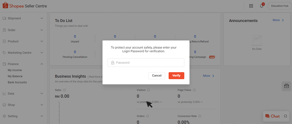Image resolution: width=292 pixels, height=124 pixels.
Task: Click the Conversion Rate info icon
Action: coord(199,116)
